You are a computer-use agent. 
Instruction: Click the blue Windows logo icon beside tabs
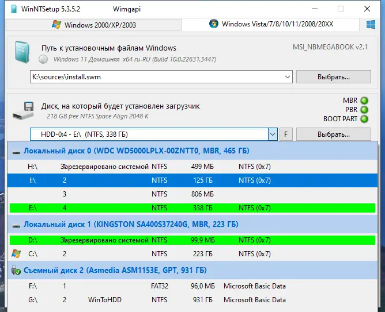pos(371,25)
